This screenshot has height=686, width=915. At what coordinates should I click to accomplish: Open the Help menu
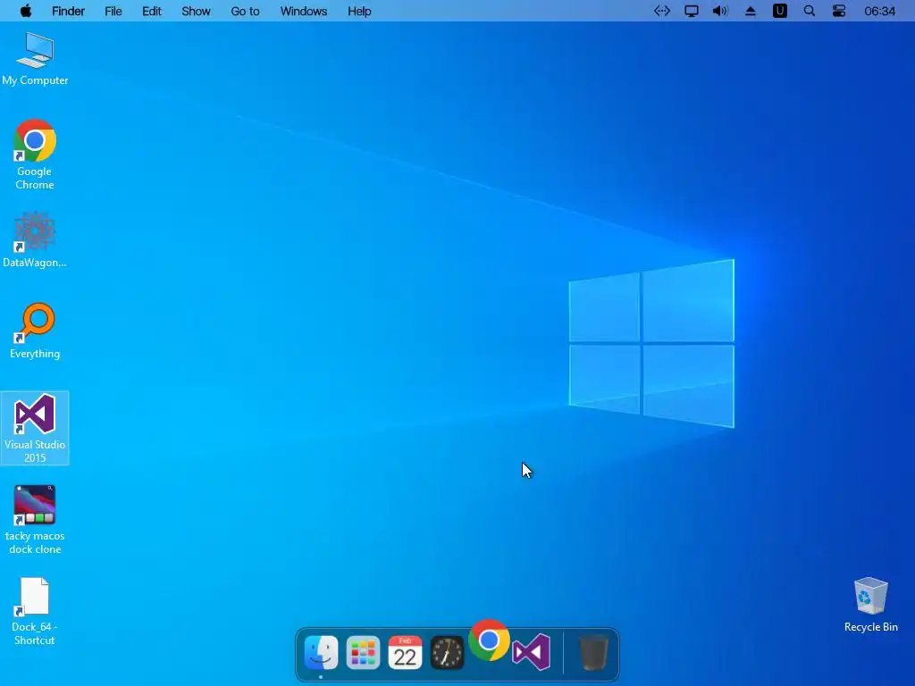tap(359, 11)
